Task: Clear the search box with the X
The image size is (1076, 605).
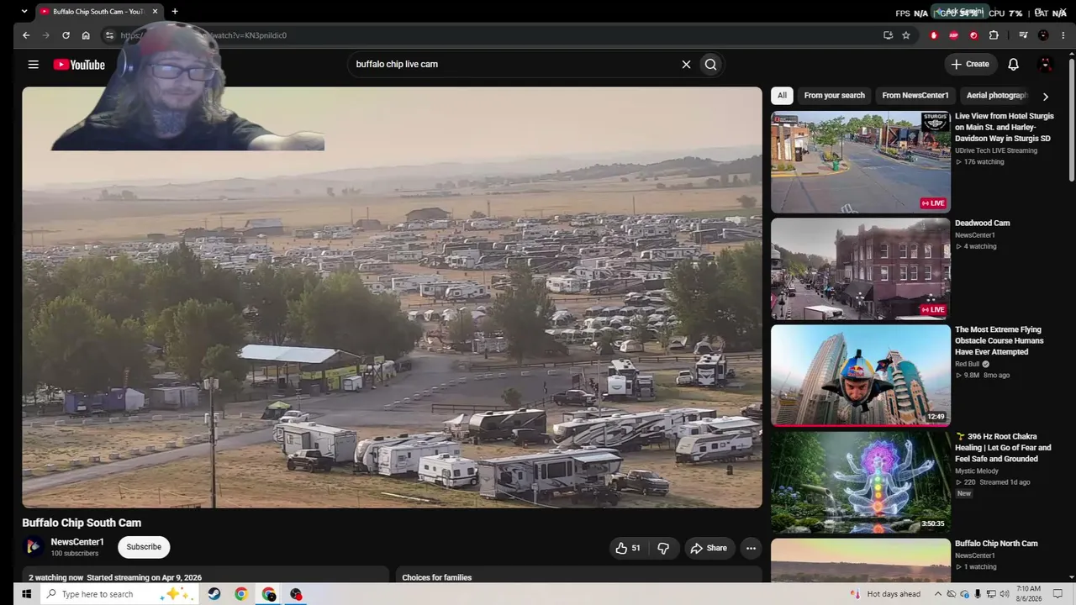Action: [x=686, y=64]
